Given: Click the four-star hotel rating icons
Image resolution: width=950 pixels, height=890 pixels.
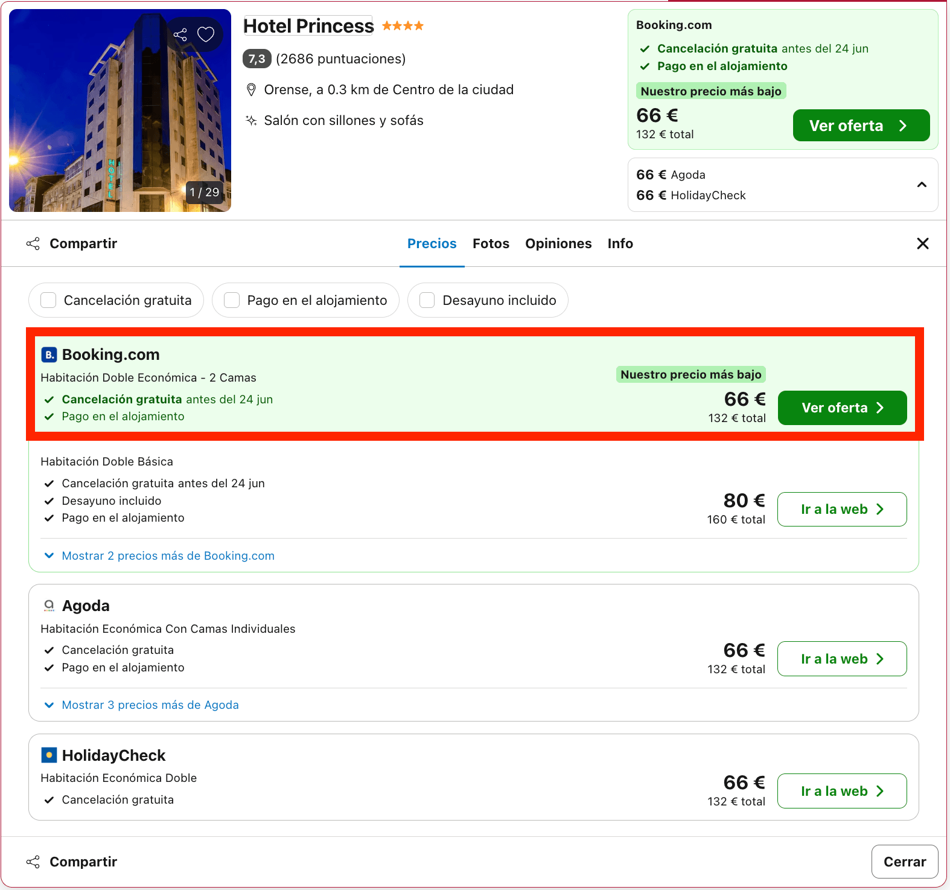Looking at the screenshot, I should 403,26.
